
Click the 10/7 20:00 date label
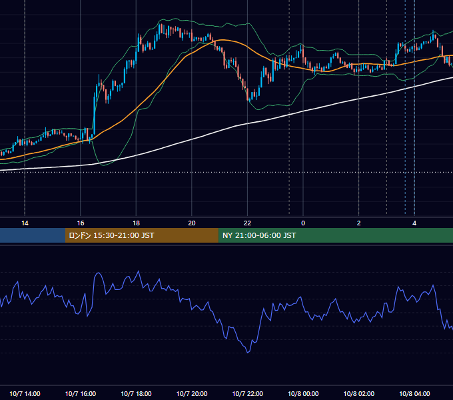click(x=192, y=393)
